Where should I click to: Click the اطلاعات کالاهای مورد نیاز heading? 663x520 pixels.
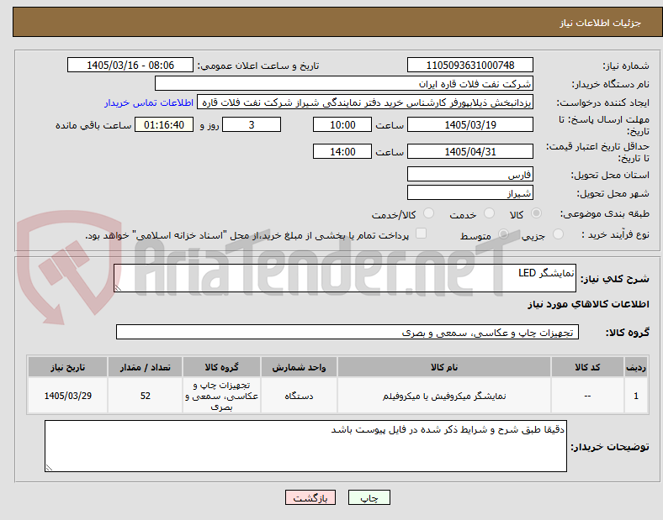tap(588, 304)
